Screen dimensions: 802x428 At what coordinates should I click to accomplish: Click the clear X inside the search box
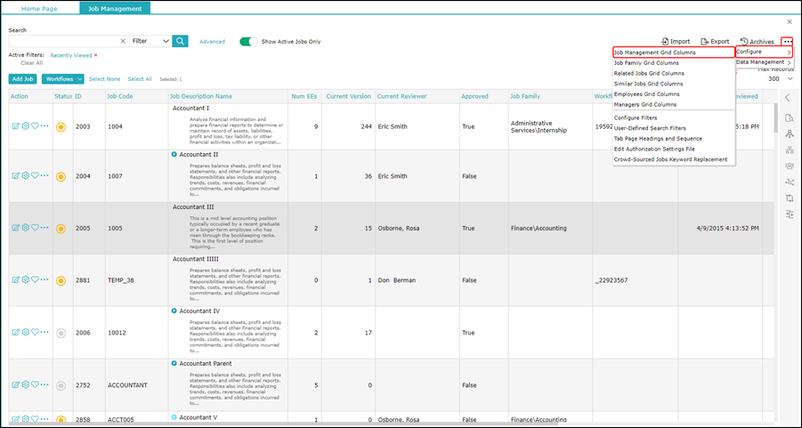tap(122, 41)
